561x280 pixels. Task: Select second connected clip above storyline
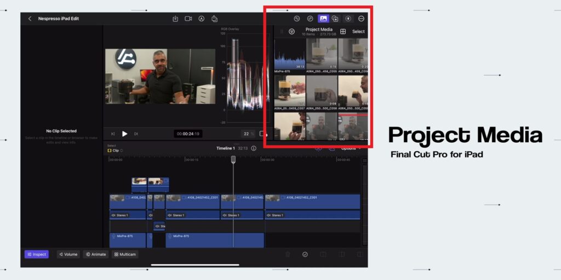point(158,185)
